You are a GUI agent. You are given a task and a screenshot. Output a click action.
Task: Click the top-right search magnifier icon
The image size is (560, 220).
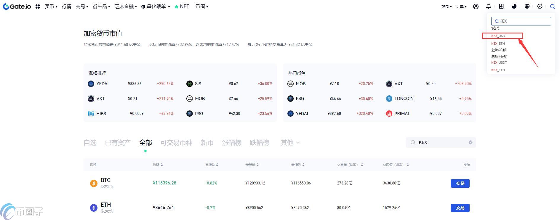pyautogui.click(x=553, y=6)
